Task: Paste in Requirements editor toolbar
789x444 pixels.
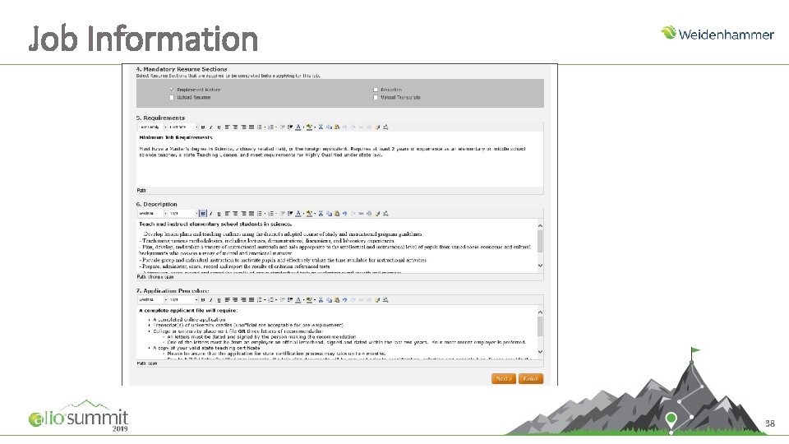Action: click(x=337, y=127)
